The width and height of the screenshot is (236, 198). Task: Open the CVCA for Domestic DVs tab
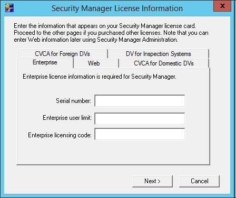[x=164, y=63]
